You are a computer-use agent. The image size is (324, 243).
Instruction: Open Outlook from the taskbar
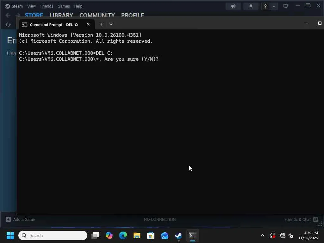coord(165,235)
